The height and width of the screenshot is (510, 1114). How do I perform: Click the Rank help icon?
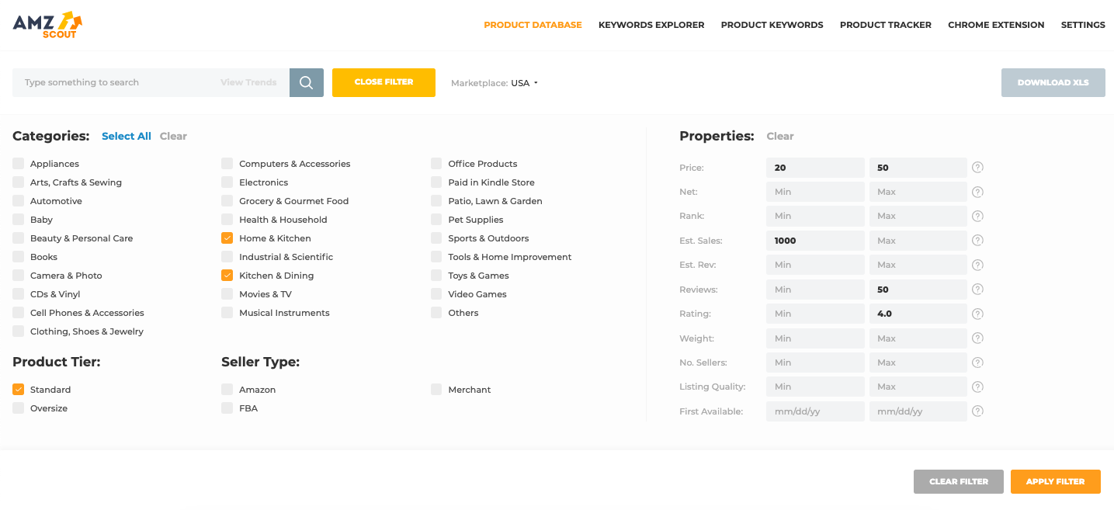click(977, 216)
